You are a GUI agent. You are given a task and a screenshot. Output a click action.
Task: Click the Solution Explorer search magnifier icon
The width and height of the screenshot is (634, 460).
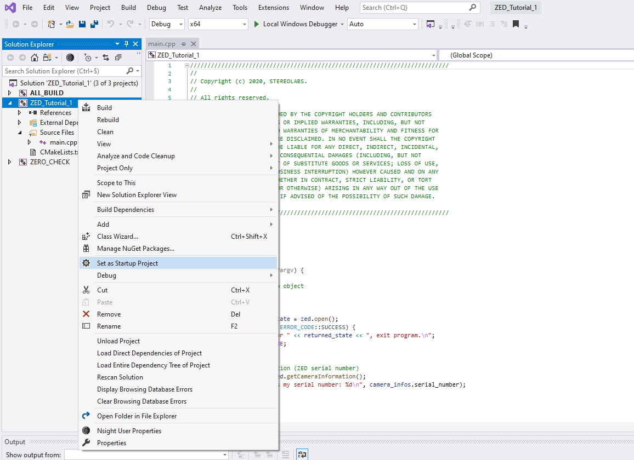click(130, 71)
